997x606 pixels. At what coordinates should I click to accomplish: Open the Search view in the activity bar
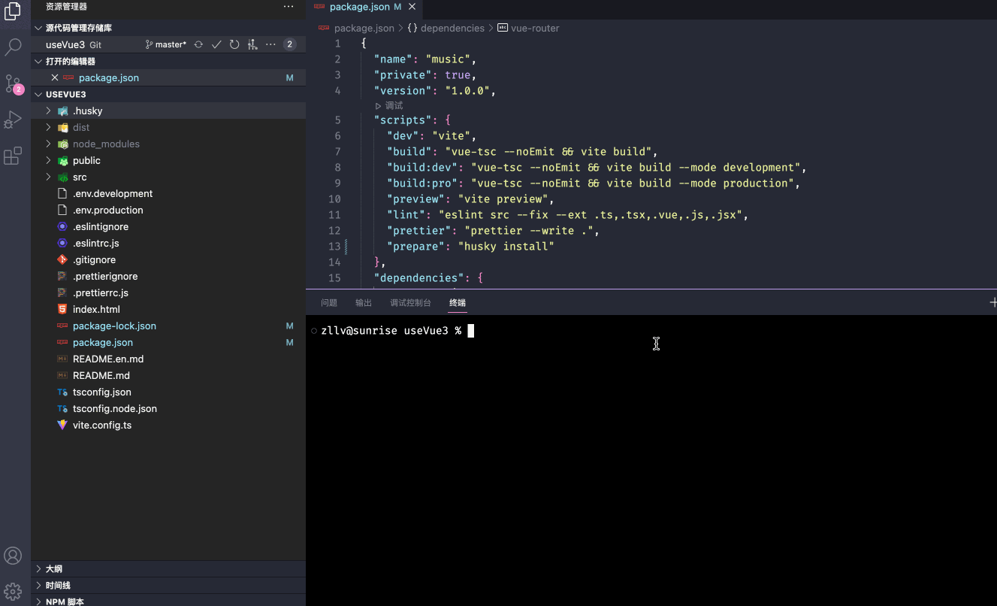(x=13, y=47)
